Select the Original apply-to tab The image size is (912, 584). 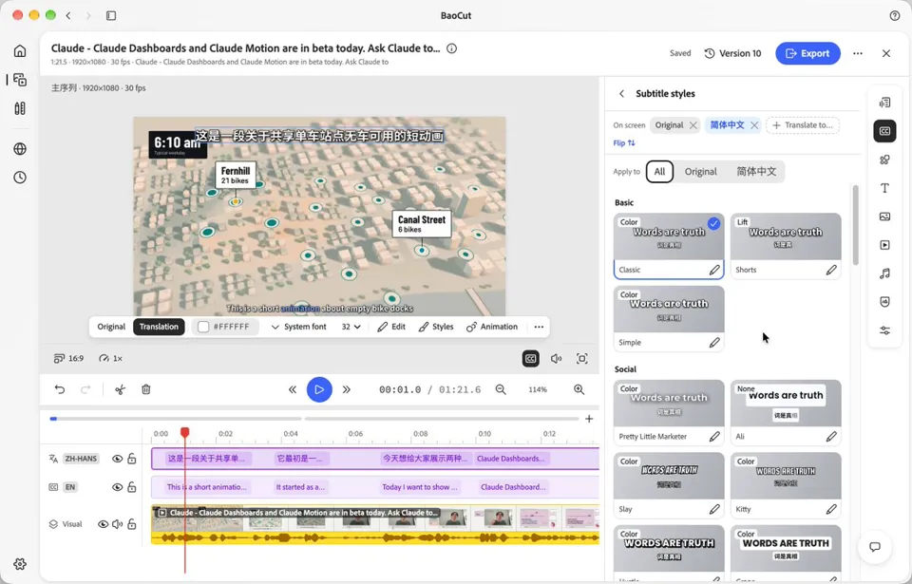point(700,172)
